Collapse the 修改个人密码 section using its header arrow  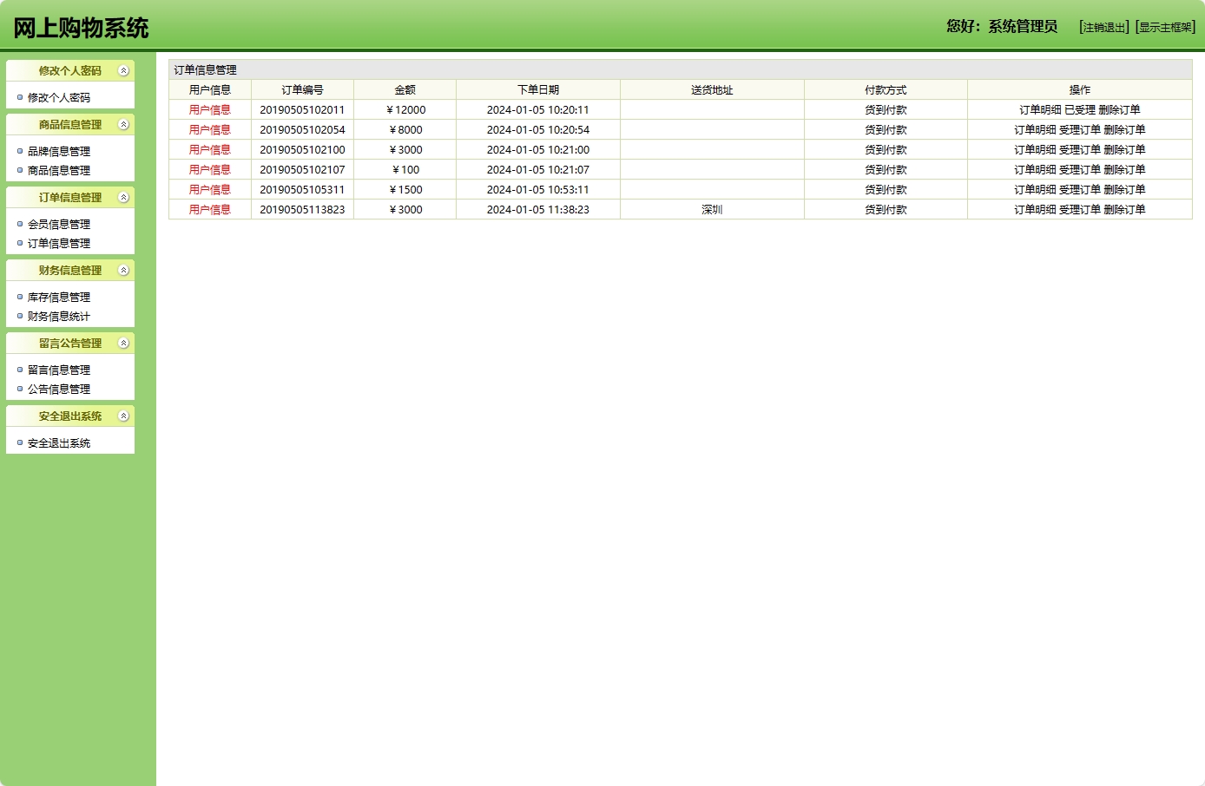[123, 71]
